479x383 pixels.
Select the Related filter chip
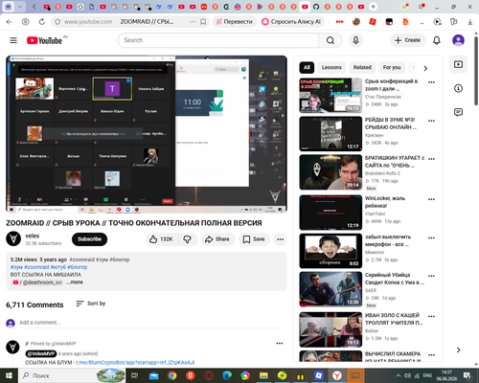point(362,67)
